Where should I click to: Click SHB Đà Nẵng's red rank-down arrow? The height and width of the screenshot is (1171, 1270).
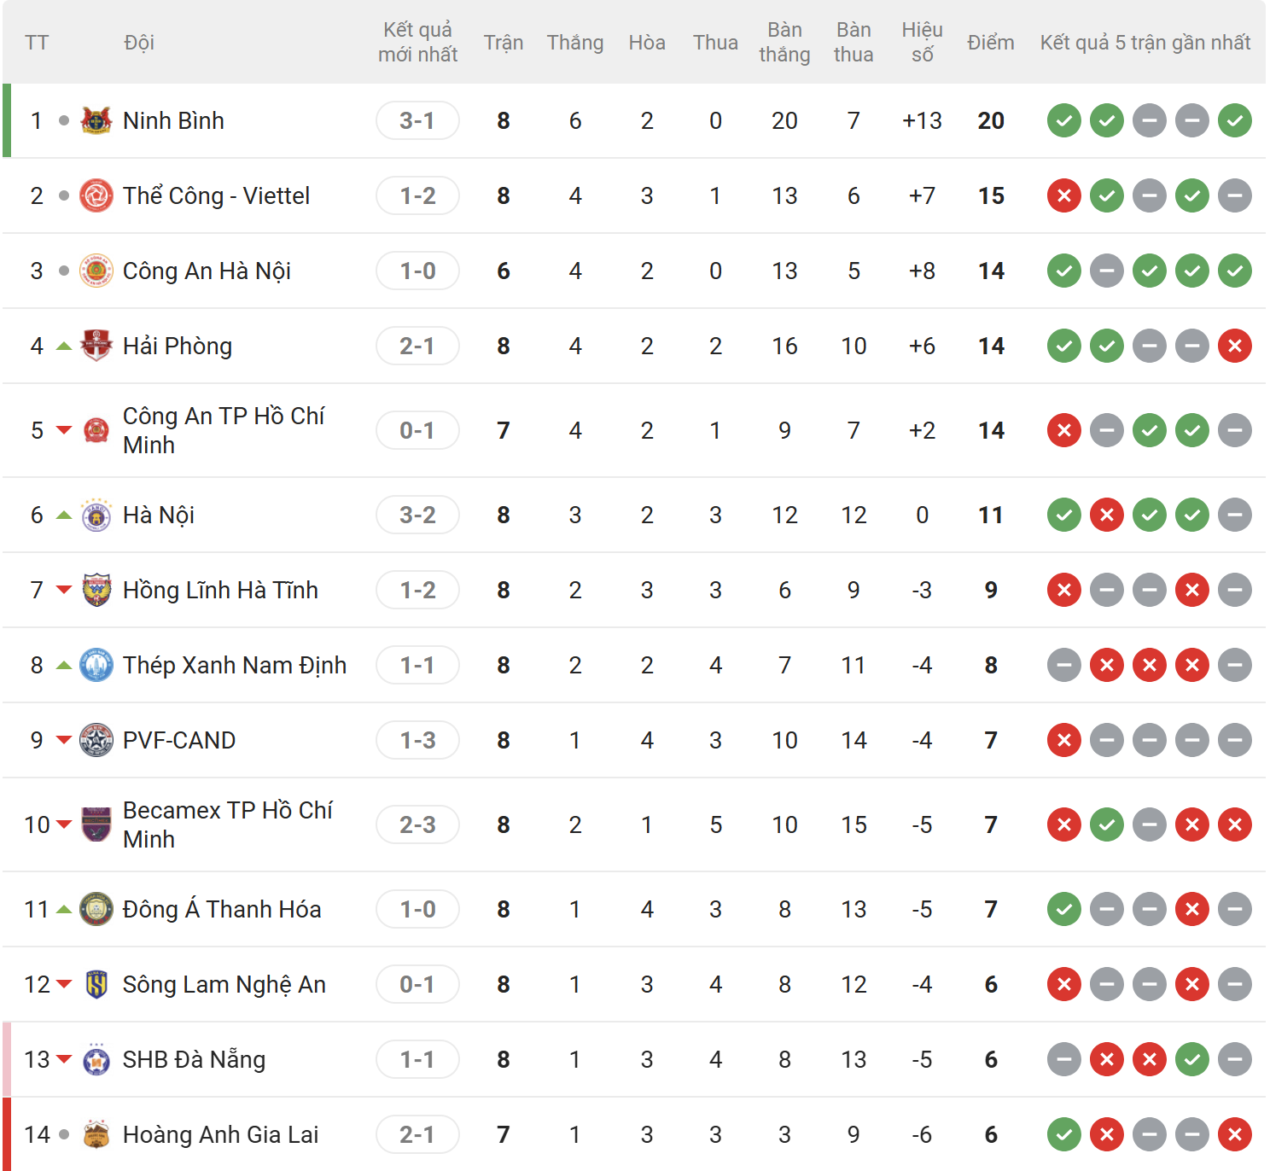point(64,1059)
